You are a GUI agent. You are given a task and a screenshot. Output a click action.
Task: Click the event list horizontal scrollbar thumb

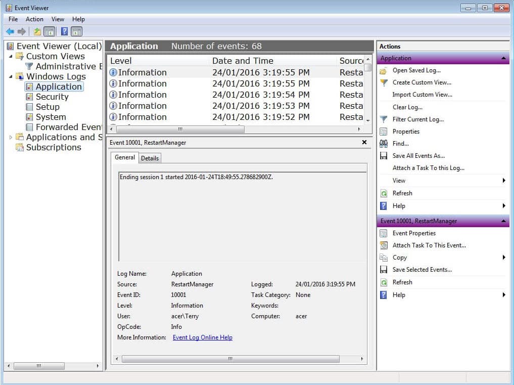pos(179,129)
